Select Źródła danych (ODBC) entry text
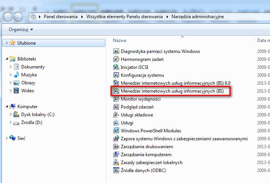270x183 pixels. pyautogui.click(x=143, y=171)
